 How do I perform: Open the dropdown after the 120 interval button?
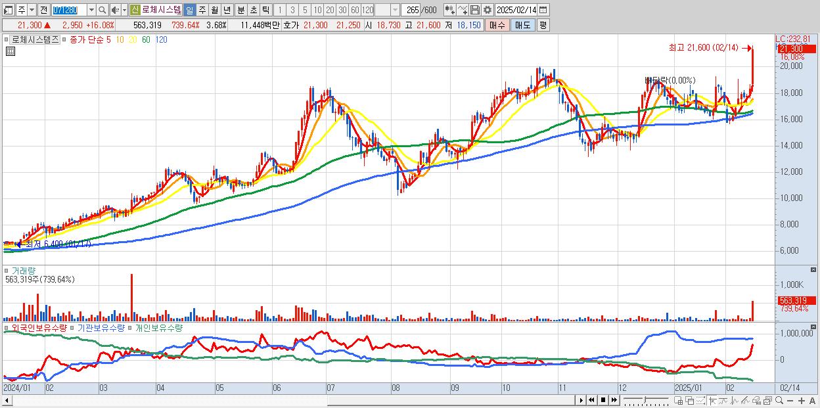tap(395, 10)
